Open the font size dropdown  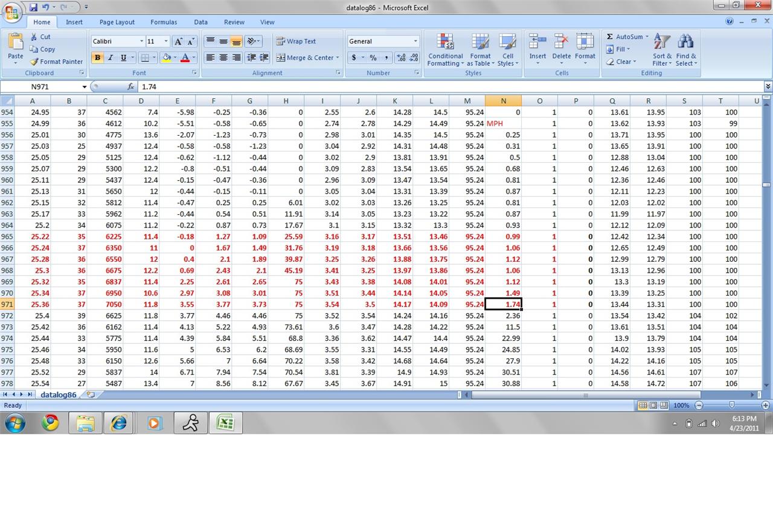[x=166, y=42]
